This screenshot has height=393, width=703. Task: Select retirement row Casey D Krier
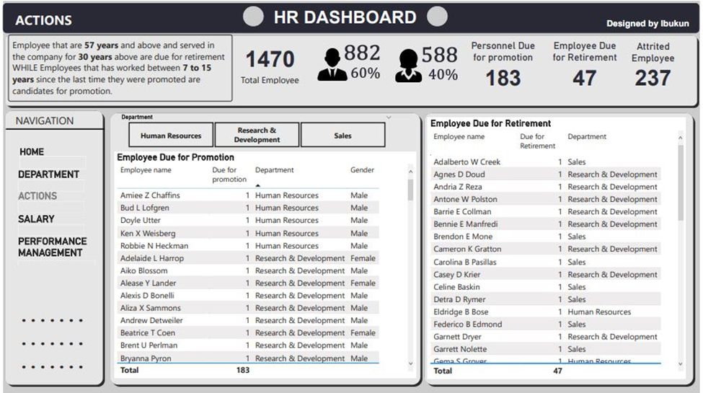(546, 275)
